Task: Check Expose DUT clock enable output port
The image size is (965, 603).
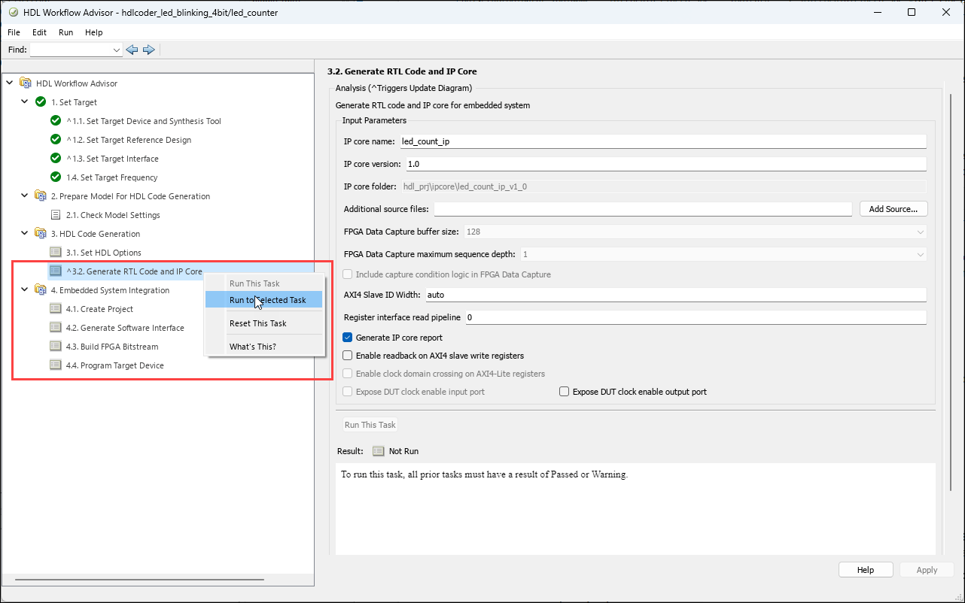Action: pyautogui.click(x=565, y=392)
